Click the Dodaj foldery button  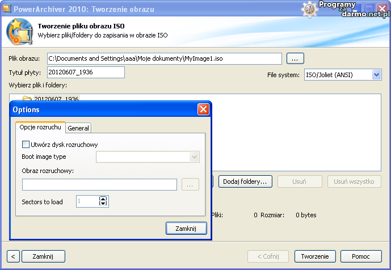tap(246, 182)
